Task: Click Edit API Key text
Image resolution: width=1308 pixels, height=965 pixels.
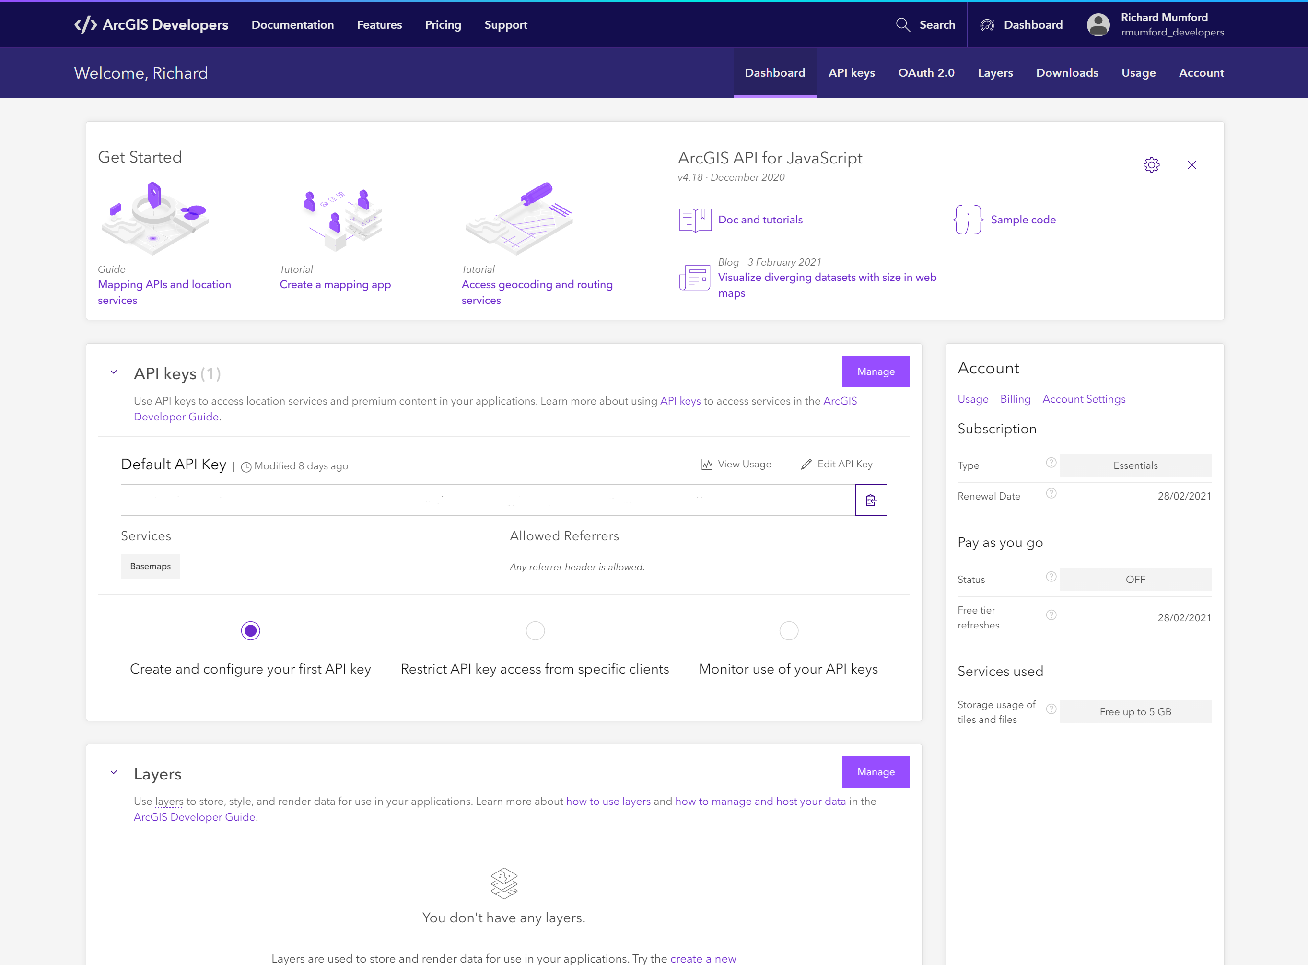Action: pos(845,465)
